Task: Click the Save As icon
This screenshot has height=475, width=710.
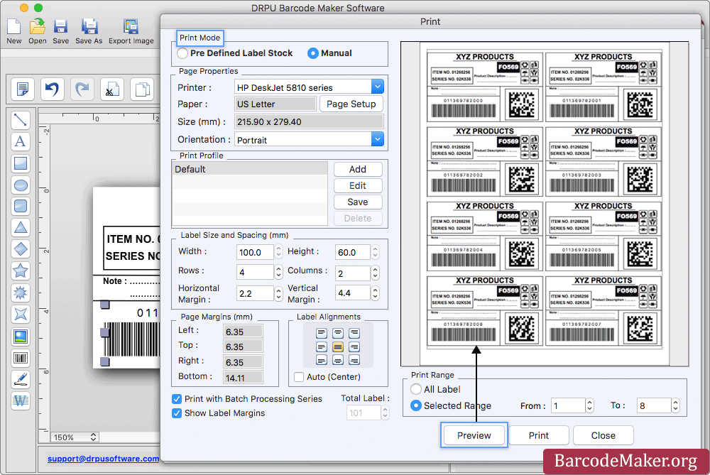Action: 89,27
